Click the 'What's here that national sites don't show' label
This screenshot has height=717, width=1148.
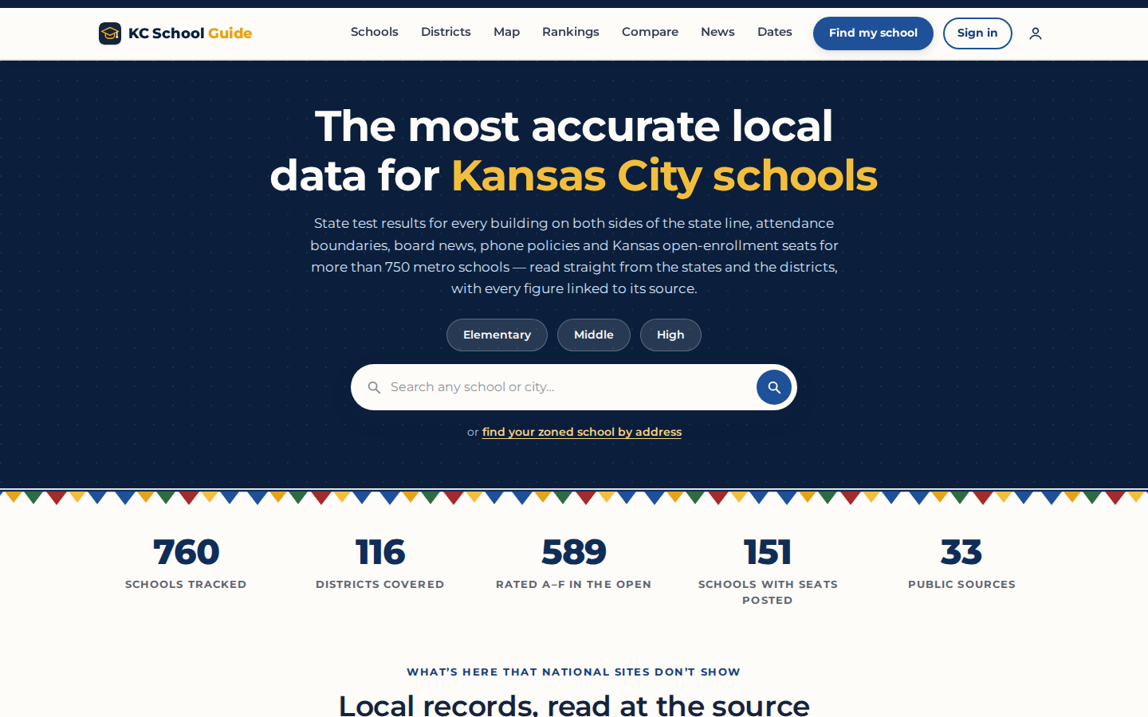tap(574, 672)
